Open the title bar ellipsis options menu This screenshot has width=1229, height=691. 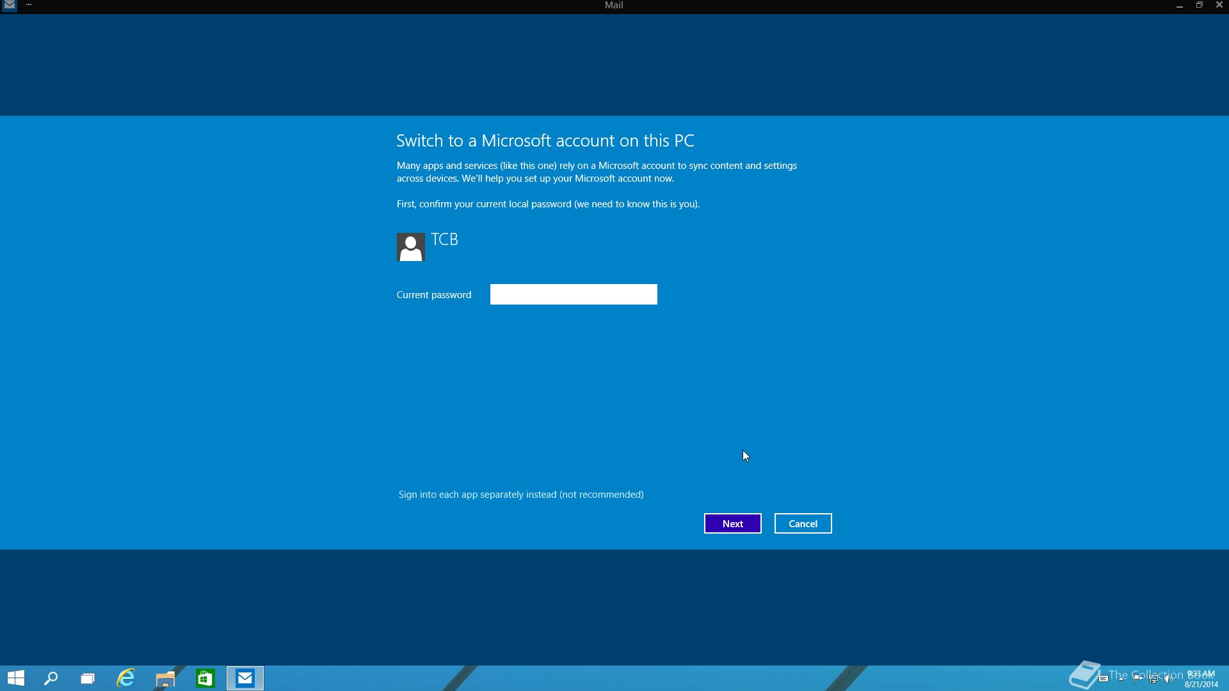coord(29,5)
